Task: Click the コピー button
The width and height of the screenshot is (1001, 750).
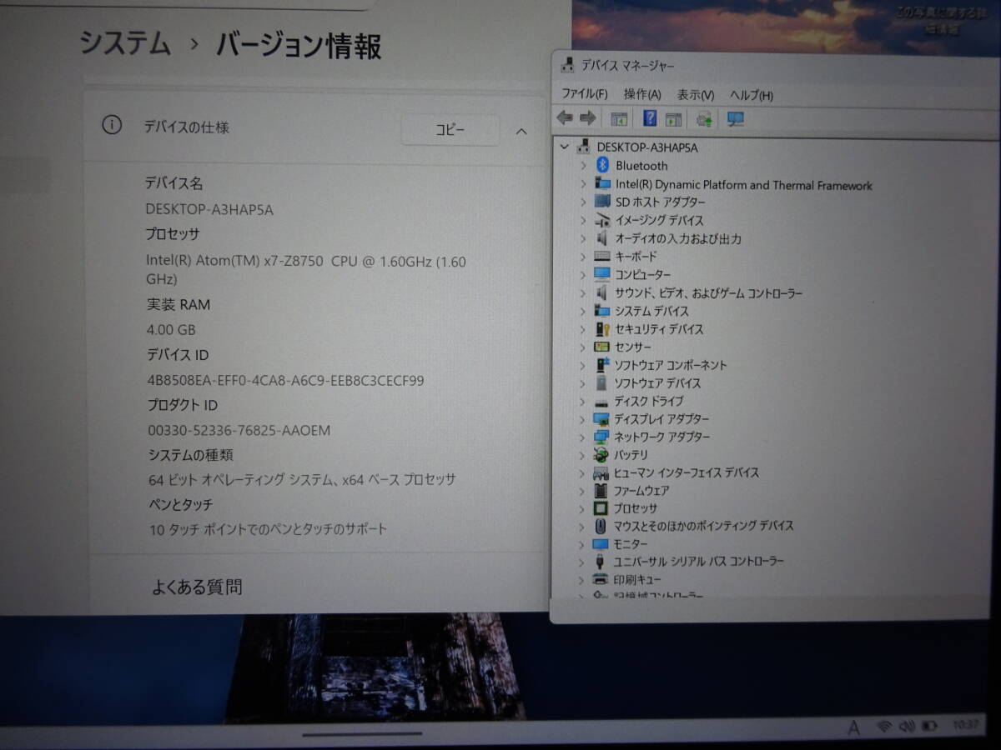Action: 450,130
